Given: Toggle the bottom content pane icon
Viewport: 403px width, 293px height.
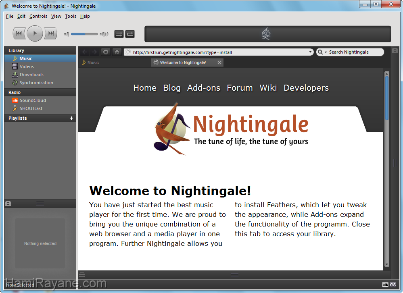Looking at the screenshot, I should coord(82,275).
